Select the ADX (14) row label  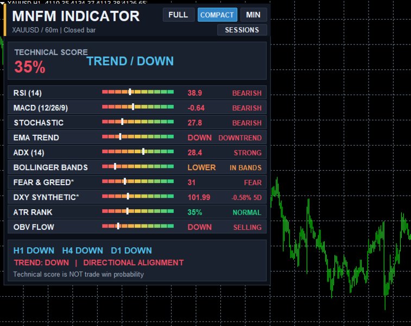click(x=29, y=153)
